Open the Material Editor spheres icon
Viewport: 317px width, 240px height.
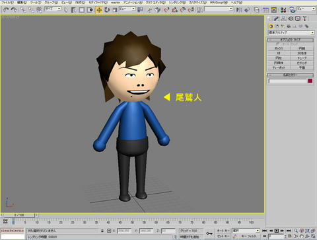[283, 10]
